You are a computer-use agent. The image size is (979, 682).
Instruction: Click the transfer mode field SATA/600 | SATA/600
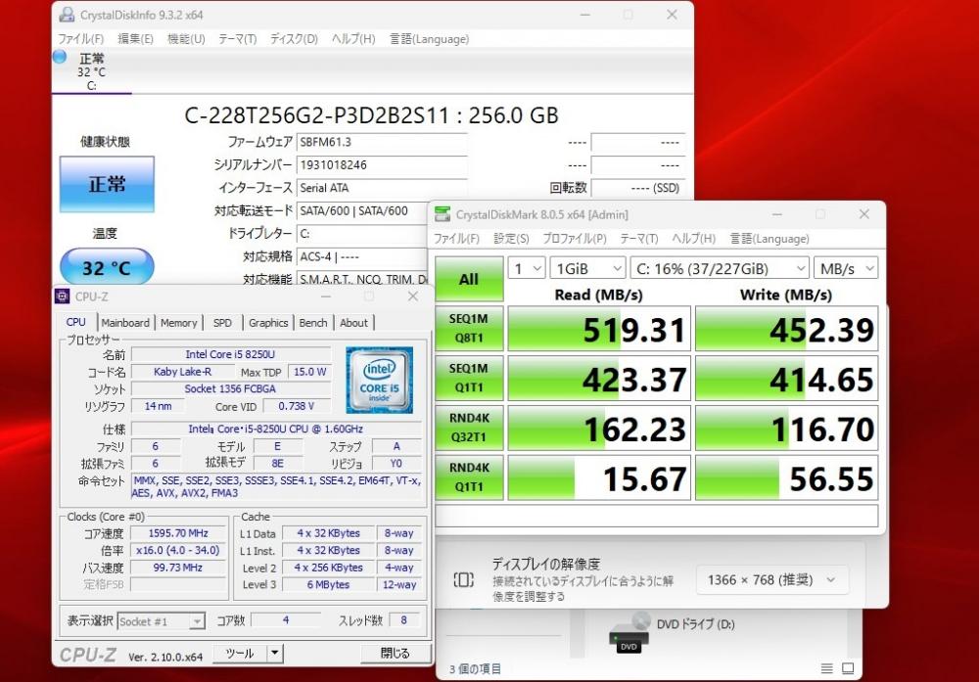[x=362, y=211]
